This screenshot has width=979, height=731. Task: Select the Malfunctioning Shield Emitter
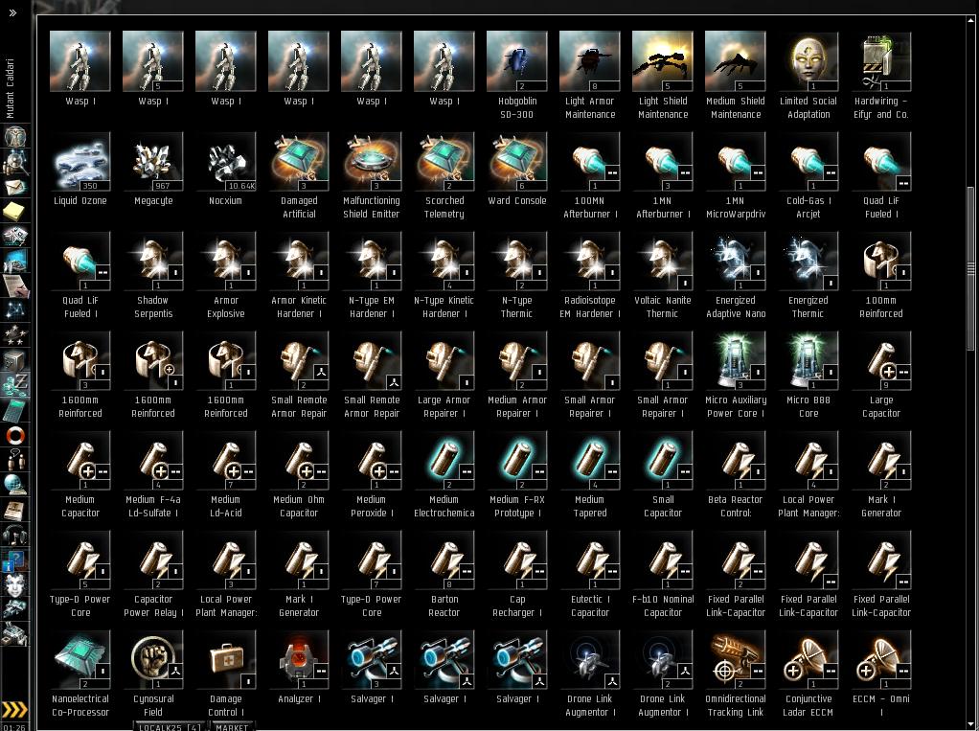pos(372,176)
